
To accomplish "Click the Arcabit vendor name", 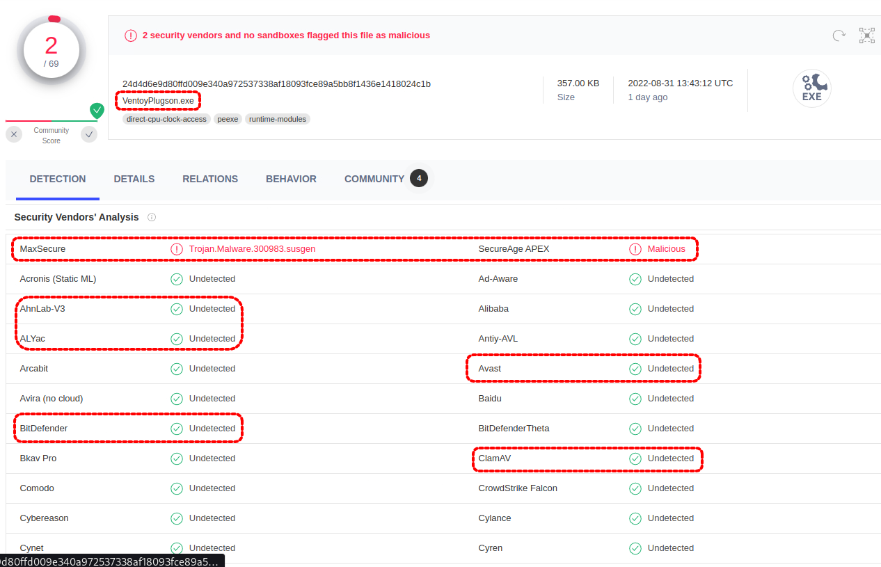I will [34, 369].
